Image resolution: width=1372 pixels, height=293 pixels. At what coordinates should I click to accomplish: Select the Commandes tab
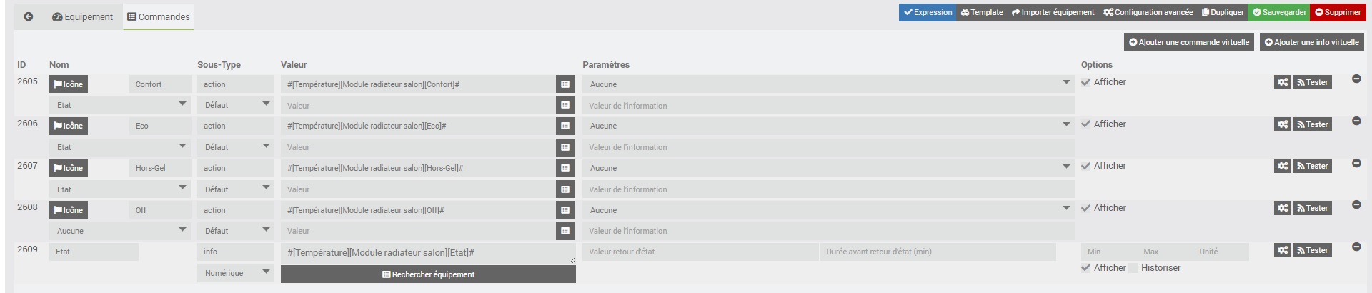coord(159,16)
